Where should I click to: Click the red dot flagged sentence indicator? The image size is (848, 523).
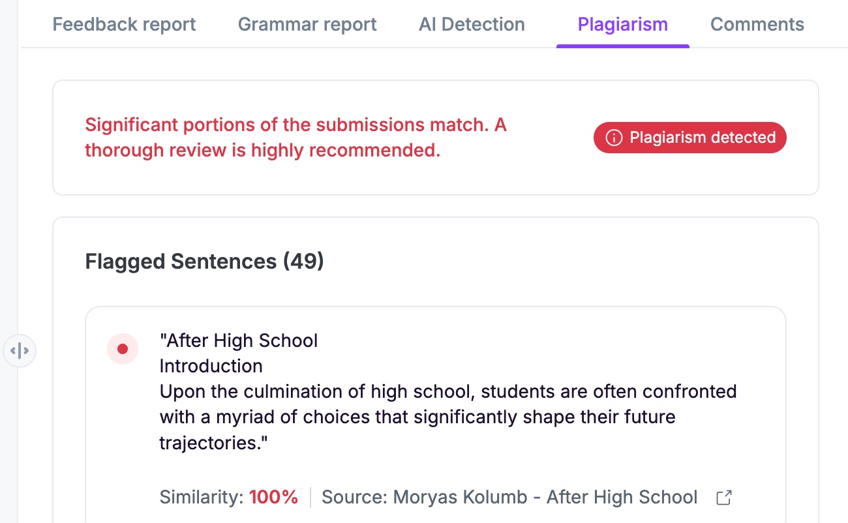(123, 349)
